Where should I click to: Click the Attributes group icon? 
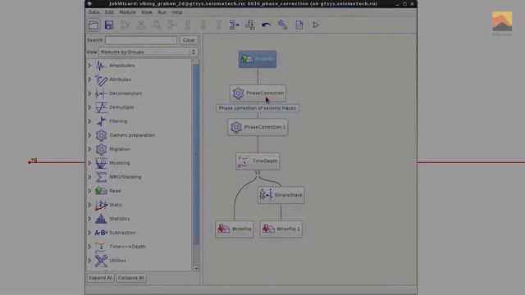click(x=101, y=79)
